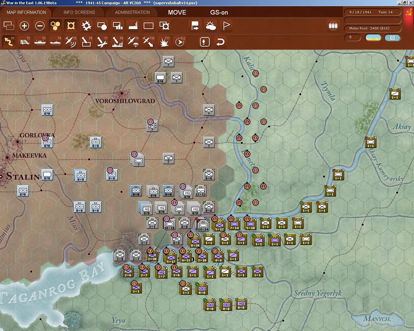Select the German 3=9 regiment counter
Viewport: 414px width, 331px height.
coord(120,255)
